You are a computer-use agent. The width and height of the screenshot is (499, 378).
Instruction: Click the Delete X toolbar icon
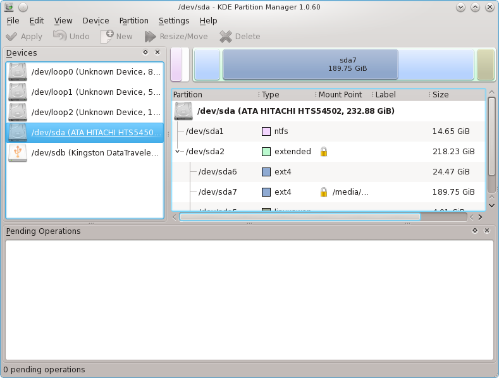(226, 37)
